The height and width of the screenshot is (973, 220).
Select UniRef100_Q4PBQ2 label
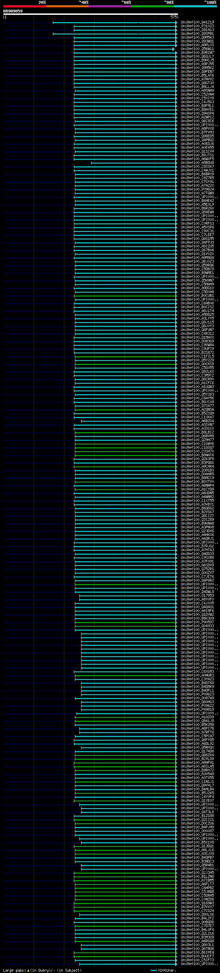197,140
